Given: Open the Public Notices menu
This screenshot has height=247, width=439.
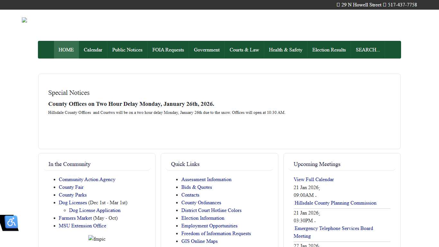Looking at the screenshot, I should pos(127,50).
